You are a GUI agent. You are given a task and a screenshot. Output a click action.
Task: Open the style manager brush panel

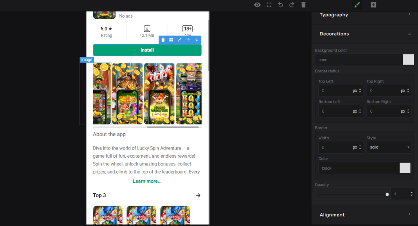357,5
